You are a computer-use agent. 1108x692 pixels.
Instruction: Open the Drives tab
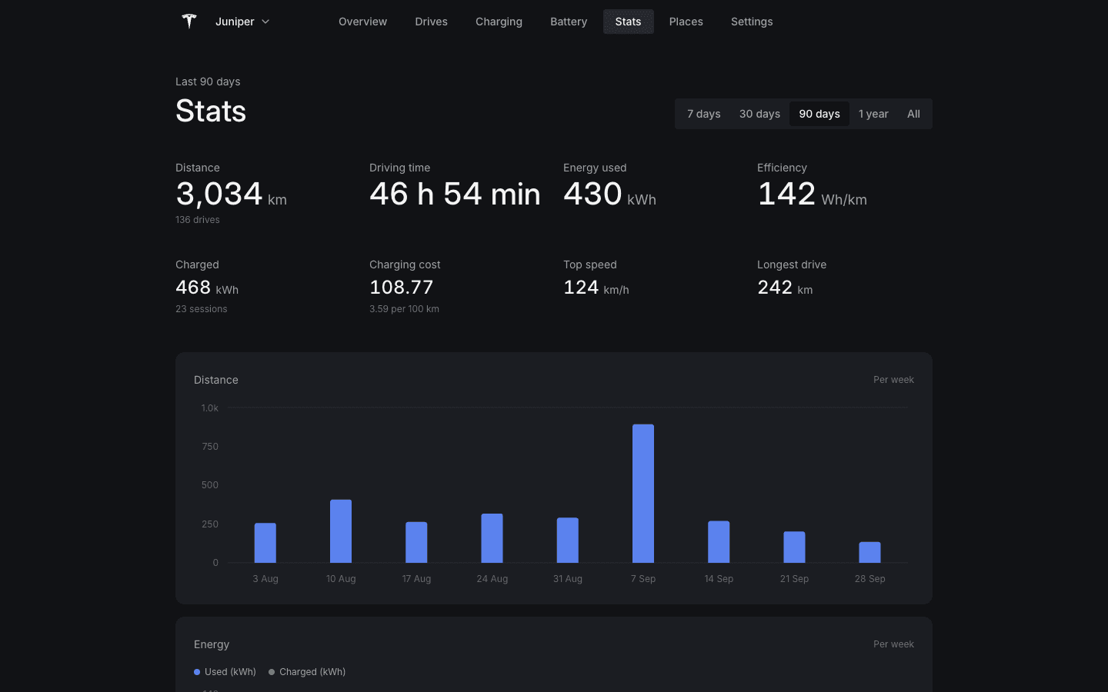click(x=431, y=22)
